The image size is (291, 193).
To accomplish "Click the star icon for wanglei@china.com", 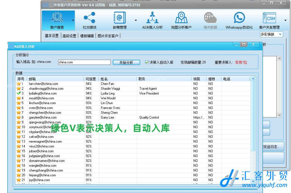I will (19, 166).
